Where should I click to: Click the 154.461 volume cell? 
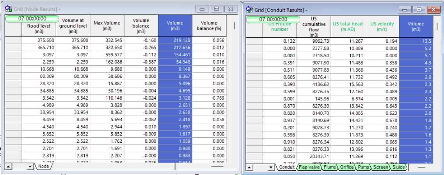tap(175, 54)
